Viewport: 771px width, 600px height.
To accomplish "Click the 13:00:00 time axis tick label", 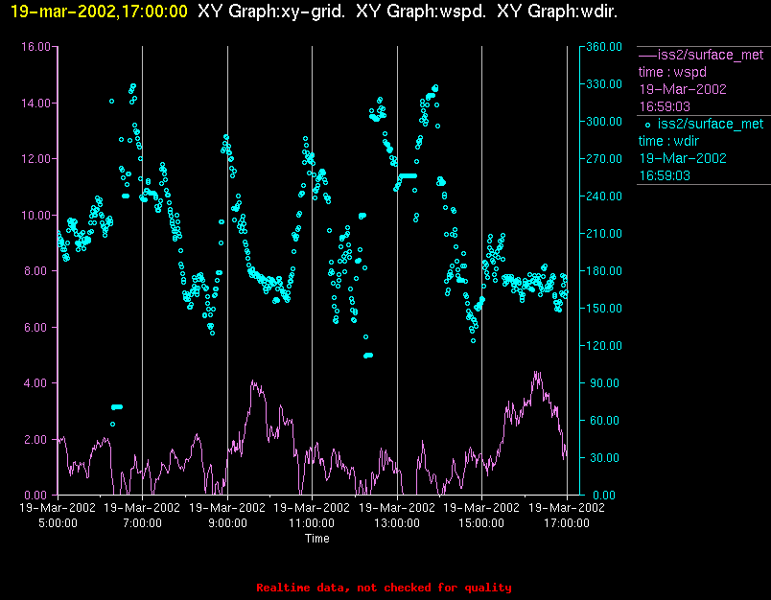I will pyautogui.click(x=397, y=523).
